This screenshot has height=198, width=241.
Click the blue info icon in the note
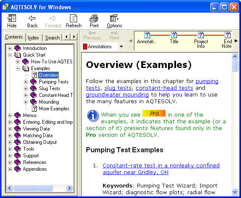point(93,116)
